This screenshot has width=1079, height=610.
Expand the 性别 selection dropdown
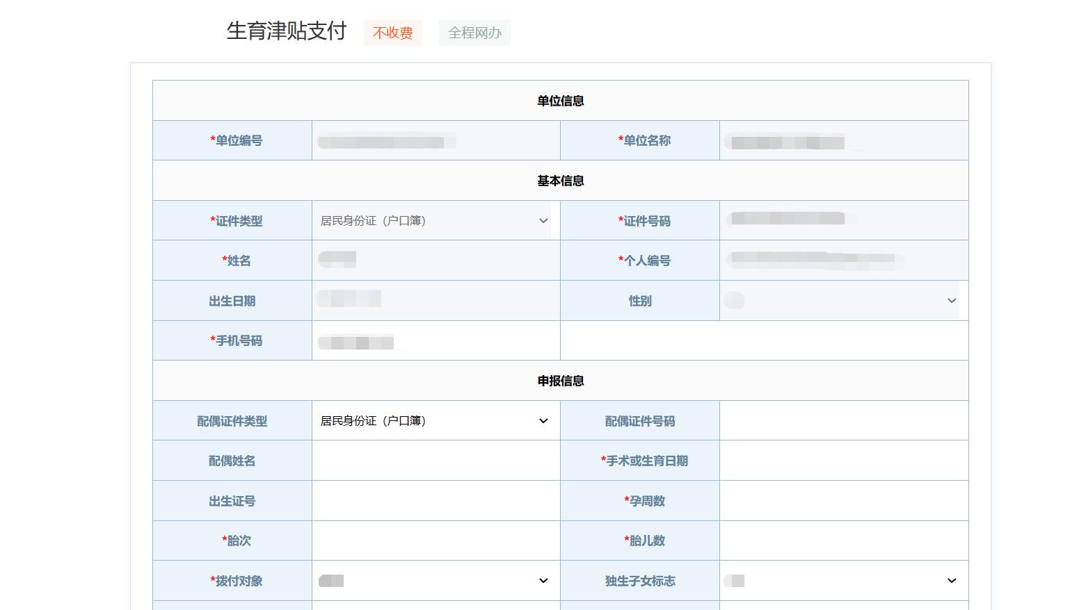click(841, 300)
